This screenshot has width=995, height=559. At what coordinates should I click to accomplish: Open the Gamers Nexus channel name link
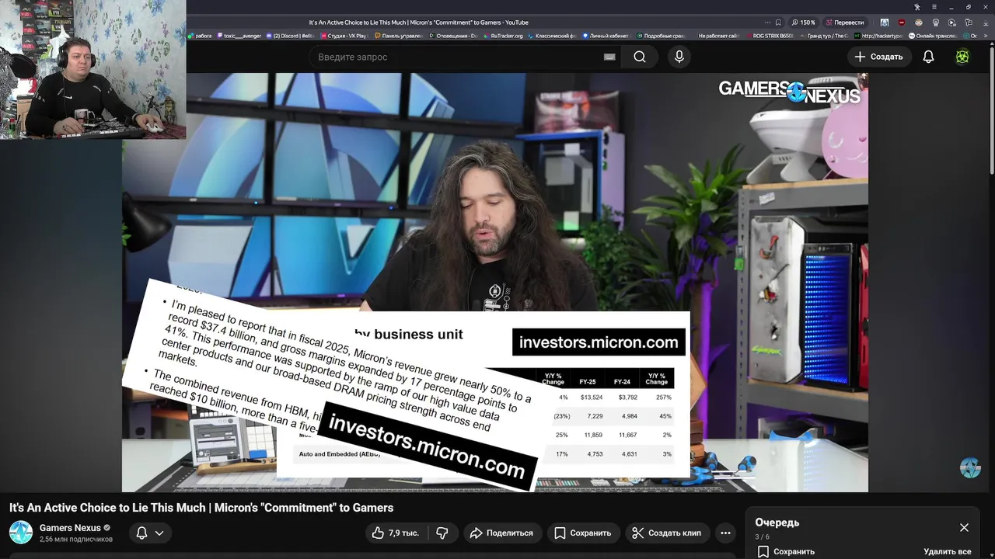coord(70,528)
